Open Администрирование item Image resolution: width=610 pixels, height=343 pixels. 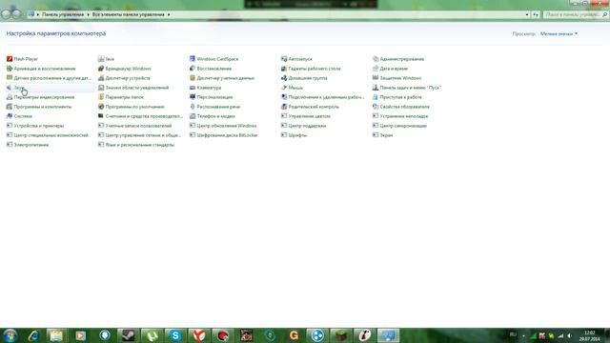[398, 59]
